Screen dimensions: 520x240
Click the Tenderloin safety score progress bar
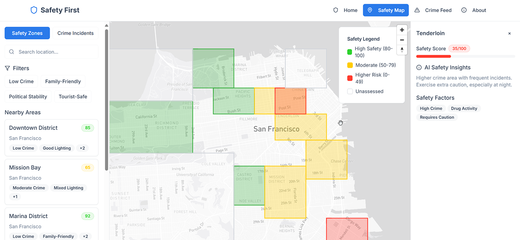[466, 57]
